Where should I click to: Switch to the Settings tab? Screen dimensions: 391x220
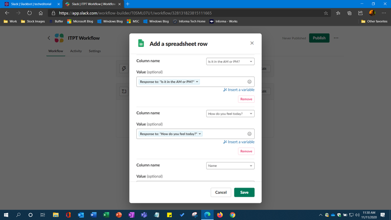(95, 51)
